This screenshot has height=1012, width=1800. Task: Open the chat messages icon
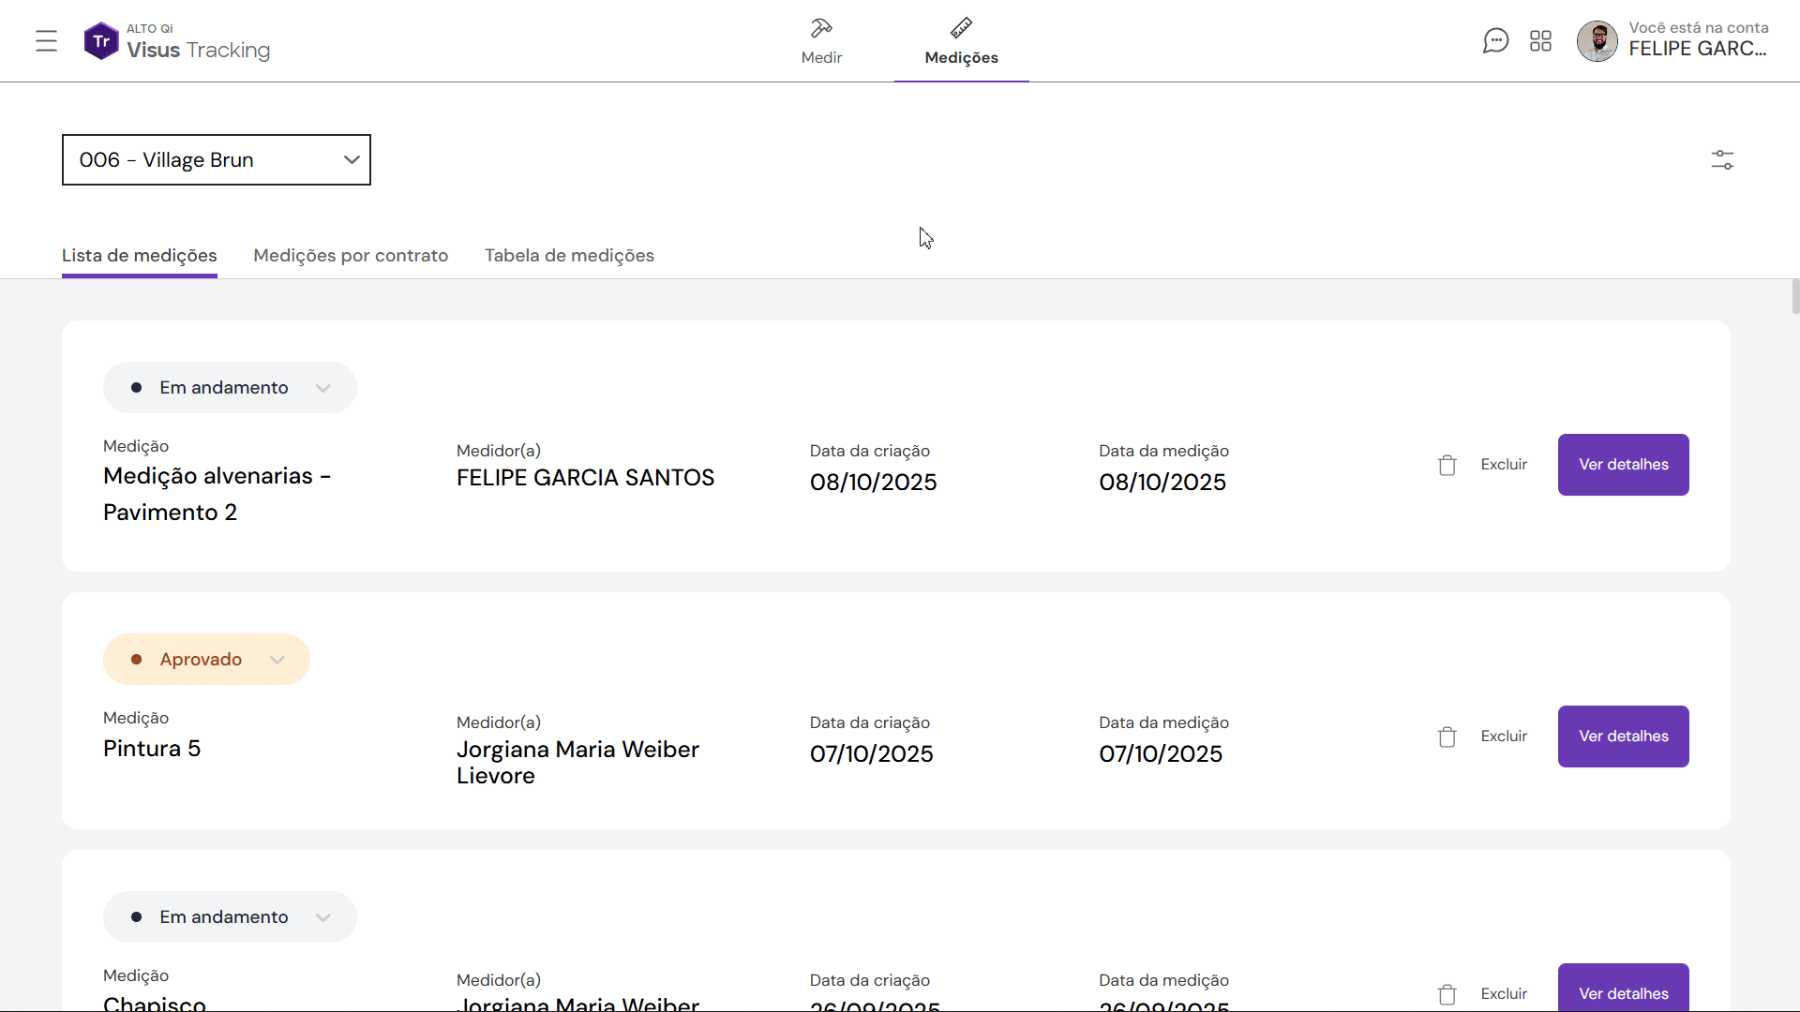click(1495, 41)
